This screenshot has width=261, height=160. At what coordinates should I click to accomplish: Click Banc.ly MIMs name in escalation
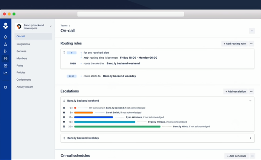(180, 126)
